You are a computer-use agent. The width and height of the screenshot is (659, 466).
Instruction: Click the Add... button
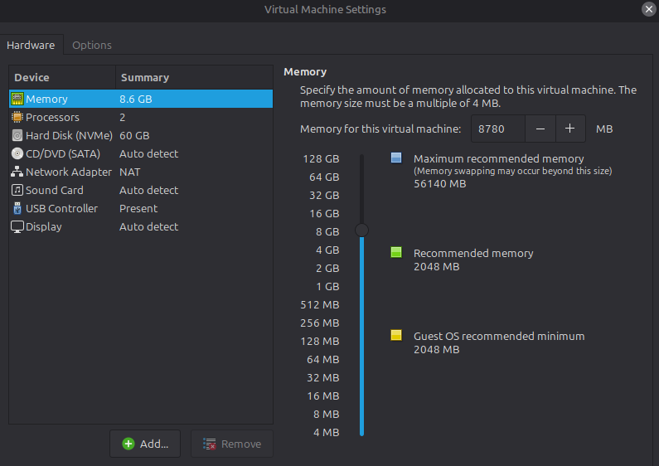click(145, 444)
